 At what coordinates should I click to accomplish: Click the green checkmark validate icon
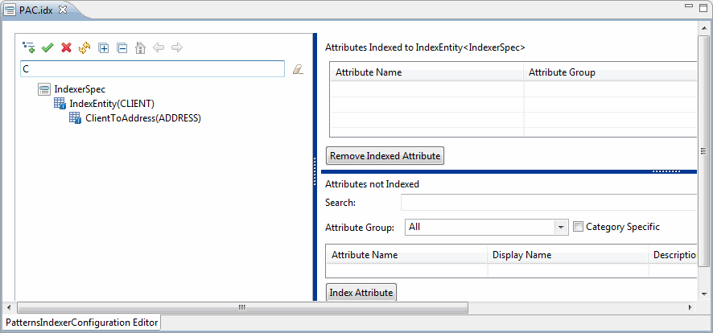47,47
